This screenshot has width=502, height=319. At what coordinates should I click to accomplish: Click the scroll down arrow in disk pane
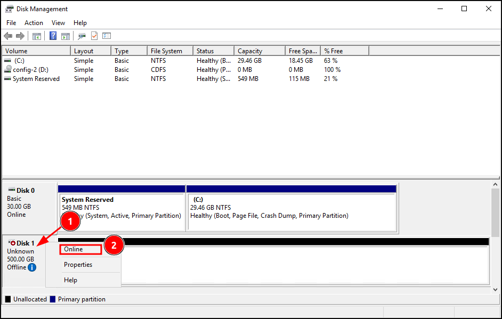pos(495,289)
